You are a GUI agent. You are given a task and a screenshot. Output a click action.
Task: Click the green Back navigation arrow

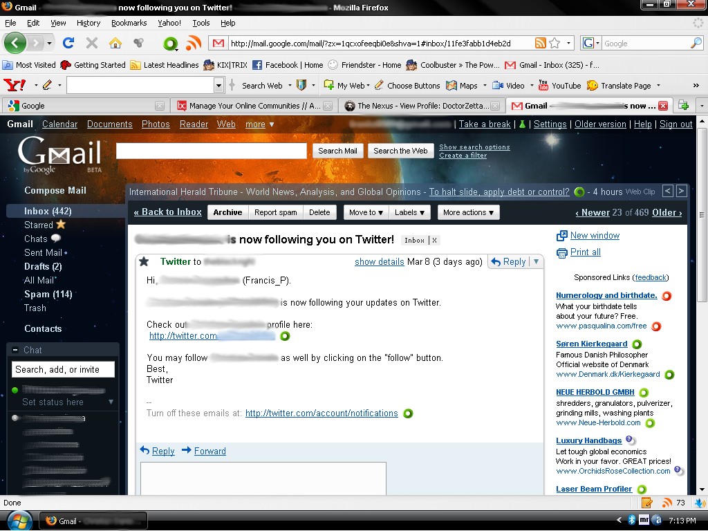[15, 44]
